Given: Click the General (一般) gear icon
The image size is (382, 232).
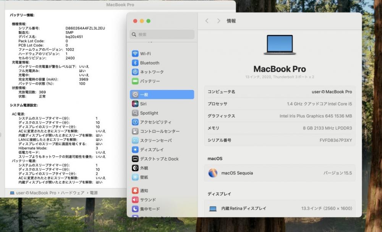Looking at the screenshot, I should click(135, 94).
